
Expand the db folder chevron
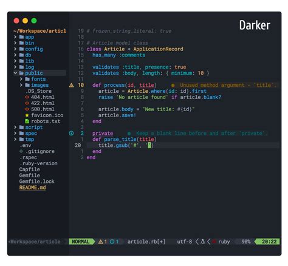tap(15, 55)
